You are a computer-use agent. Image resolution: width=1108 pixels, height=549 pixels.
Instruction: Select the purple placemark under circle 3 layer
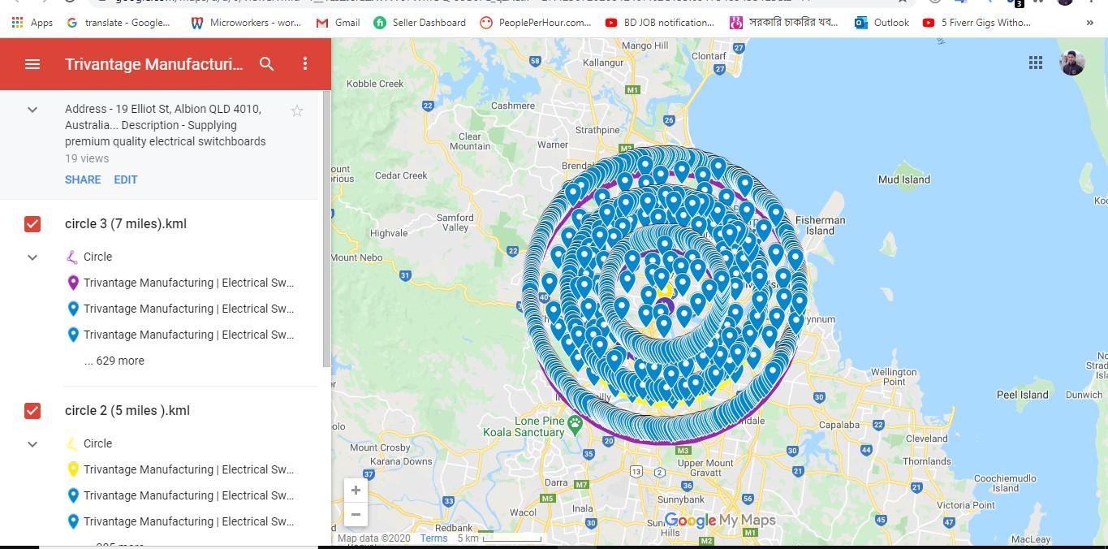(74, 283)
